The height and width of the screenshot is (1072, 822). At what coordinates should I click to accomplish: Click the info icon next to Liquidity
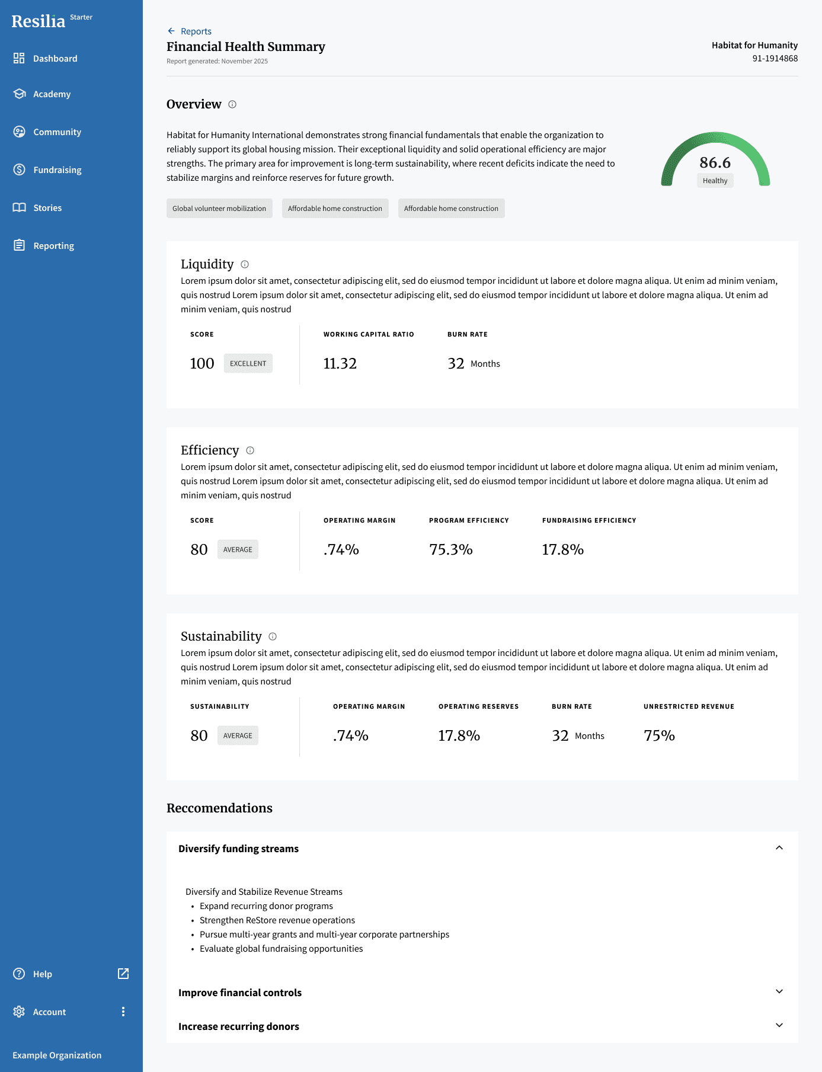pyautogui.click(x=245, y=264)
